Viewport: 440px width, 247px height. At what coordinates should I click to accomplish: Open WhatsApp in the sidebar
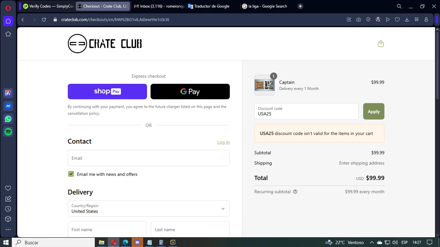coord(8,119)
